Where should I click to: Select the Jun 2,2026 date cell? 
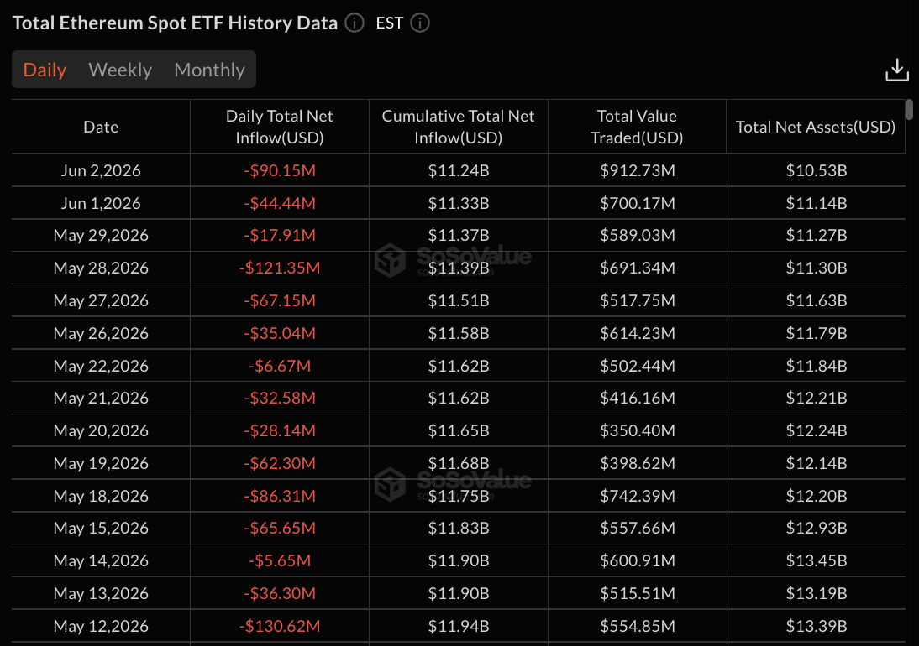pos(101,170)
